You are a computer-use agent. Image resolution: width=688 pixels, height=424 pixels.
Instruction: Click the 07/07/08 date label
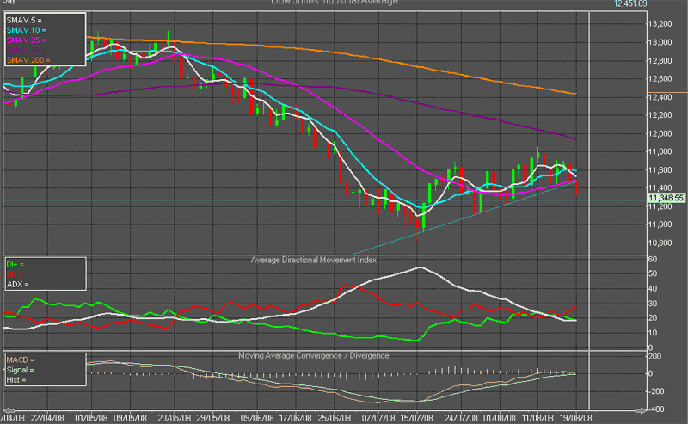coord(378,418)
